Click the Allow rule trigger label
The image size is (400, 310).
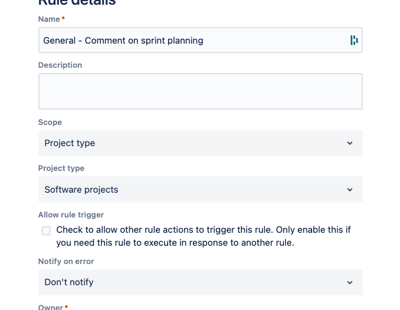pyautogui.click(x=71, y=215)
